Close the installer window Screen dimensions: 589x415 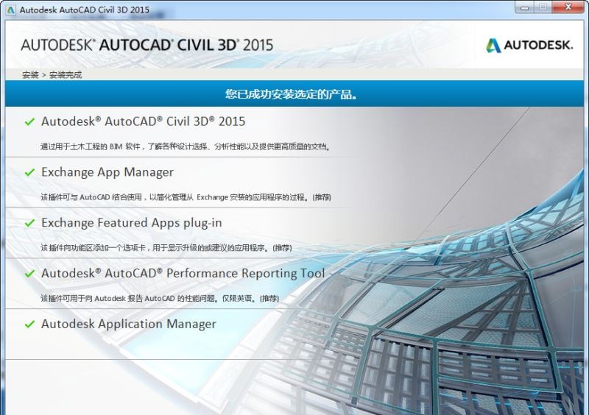coord(568,7)
